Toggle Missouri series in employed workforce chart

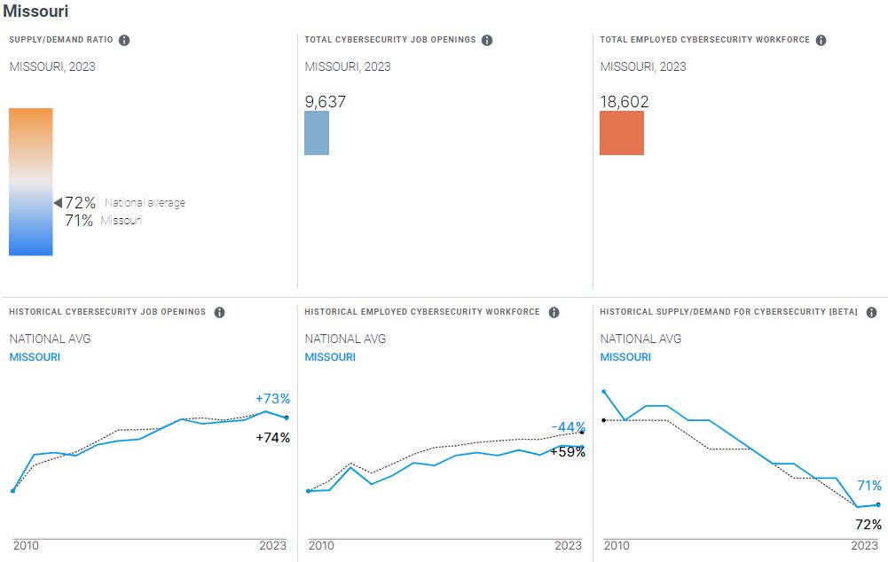pos(330,357)
